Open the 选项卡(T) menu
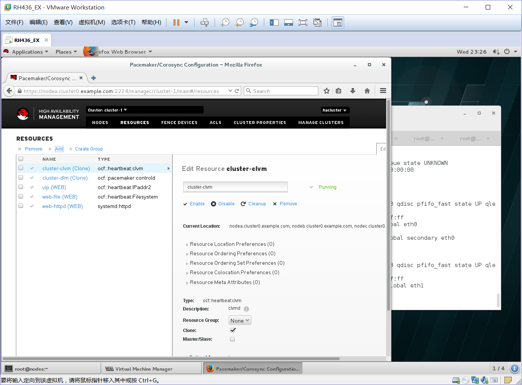522x385 pixels. coord(123,22)
